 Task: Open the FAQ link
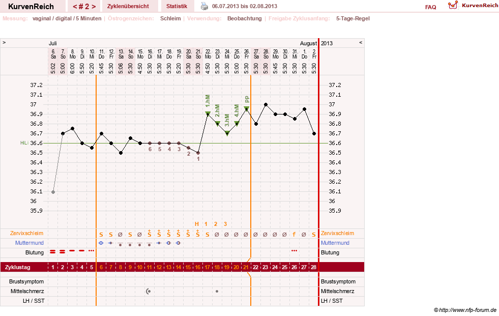pos(430,7)
